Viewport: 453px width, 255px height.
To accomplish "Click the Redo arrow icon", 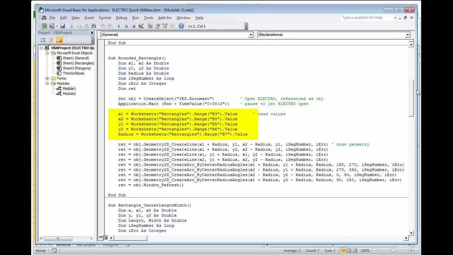I will coord(110,26).
